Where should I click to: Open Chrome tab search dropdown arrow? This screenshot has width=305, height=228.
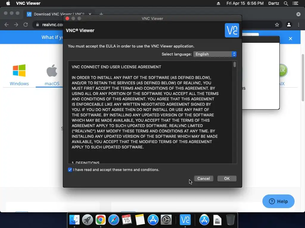[298, 14]
